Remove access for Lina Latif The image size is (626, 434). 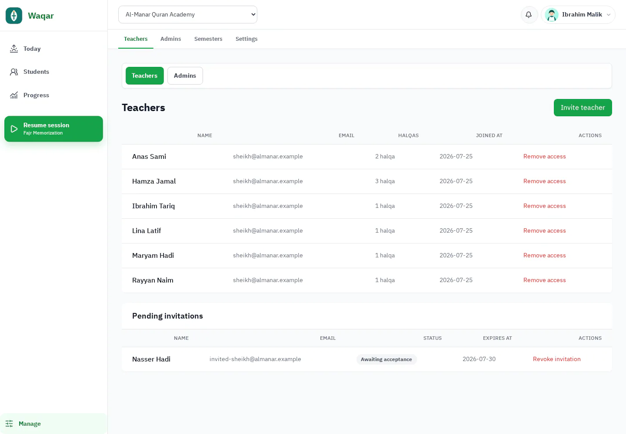[545, 231]
